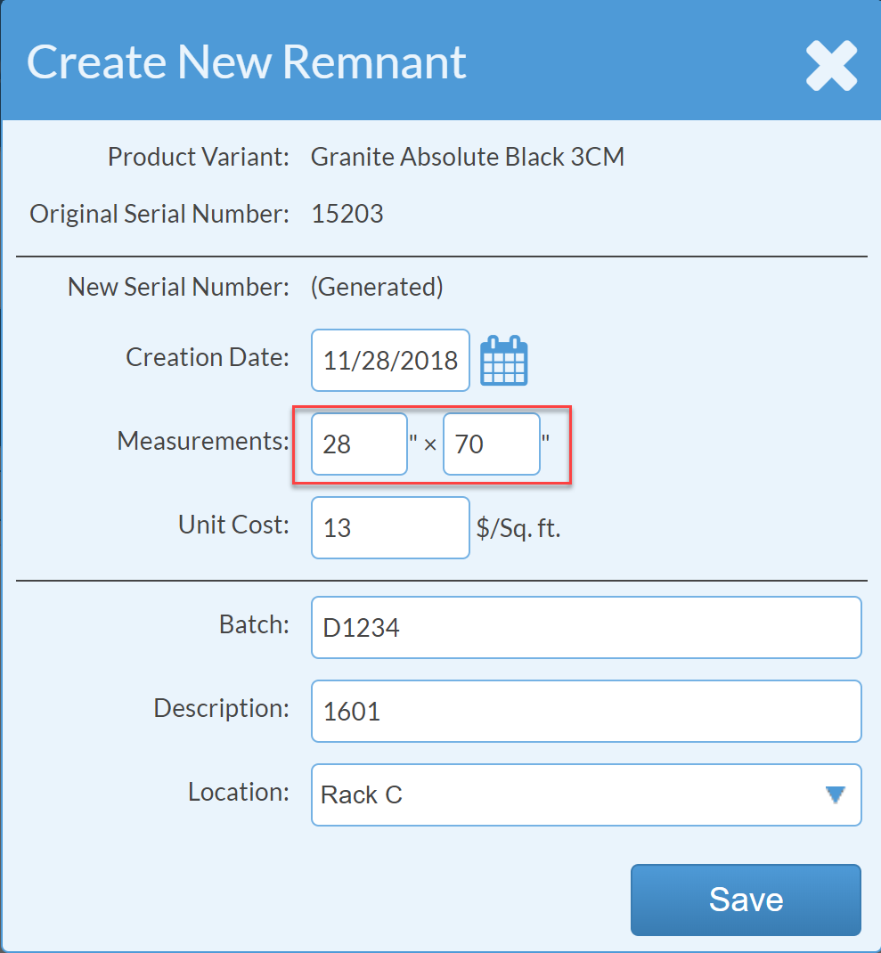The height and width of the screenshot is (953, 881).
Task: Click the Granite Absolute Black 3CM text
Action: (467, 158)
